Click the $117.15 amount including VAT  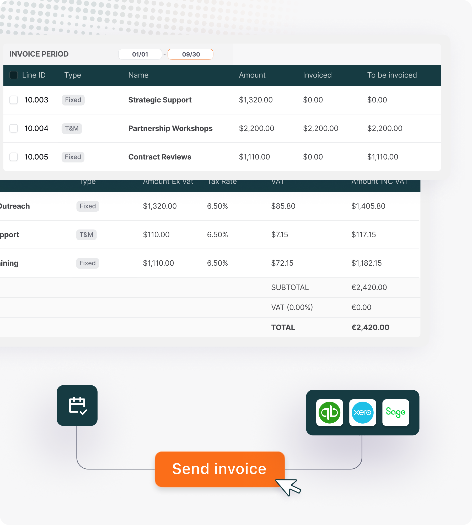pos(363,235)
